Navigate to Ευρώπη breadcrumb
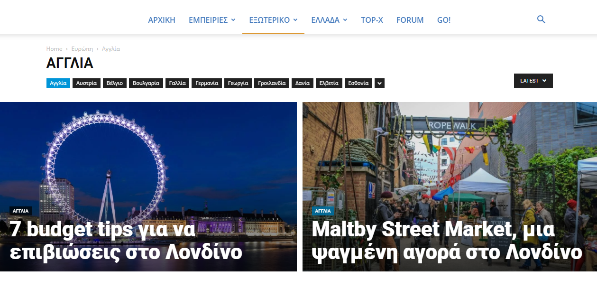This screenshot has width=597, height=289. tap(82, 49)
